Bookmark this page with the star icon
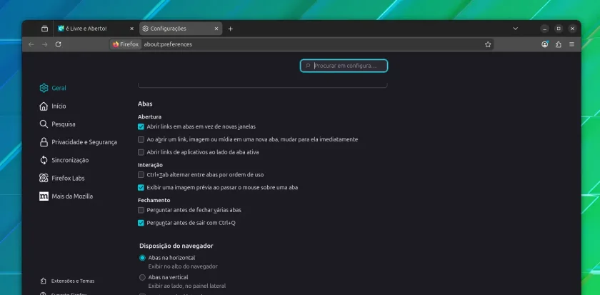This screenshot has width=600, height=295. [x=488, y=44]
